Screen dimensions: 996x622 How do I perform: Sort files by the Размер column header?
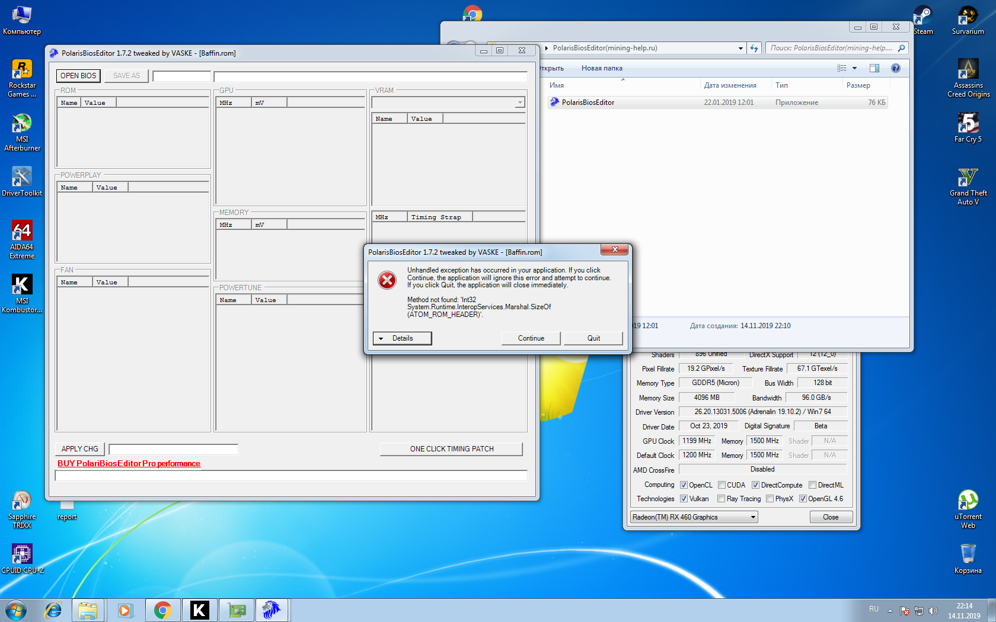tap(865, 85)
